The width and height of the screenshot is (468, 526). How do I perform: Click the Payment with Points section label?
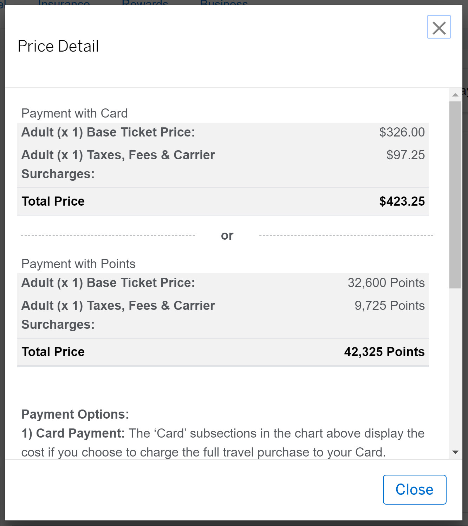(x=78, y=264)
